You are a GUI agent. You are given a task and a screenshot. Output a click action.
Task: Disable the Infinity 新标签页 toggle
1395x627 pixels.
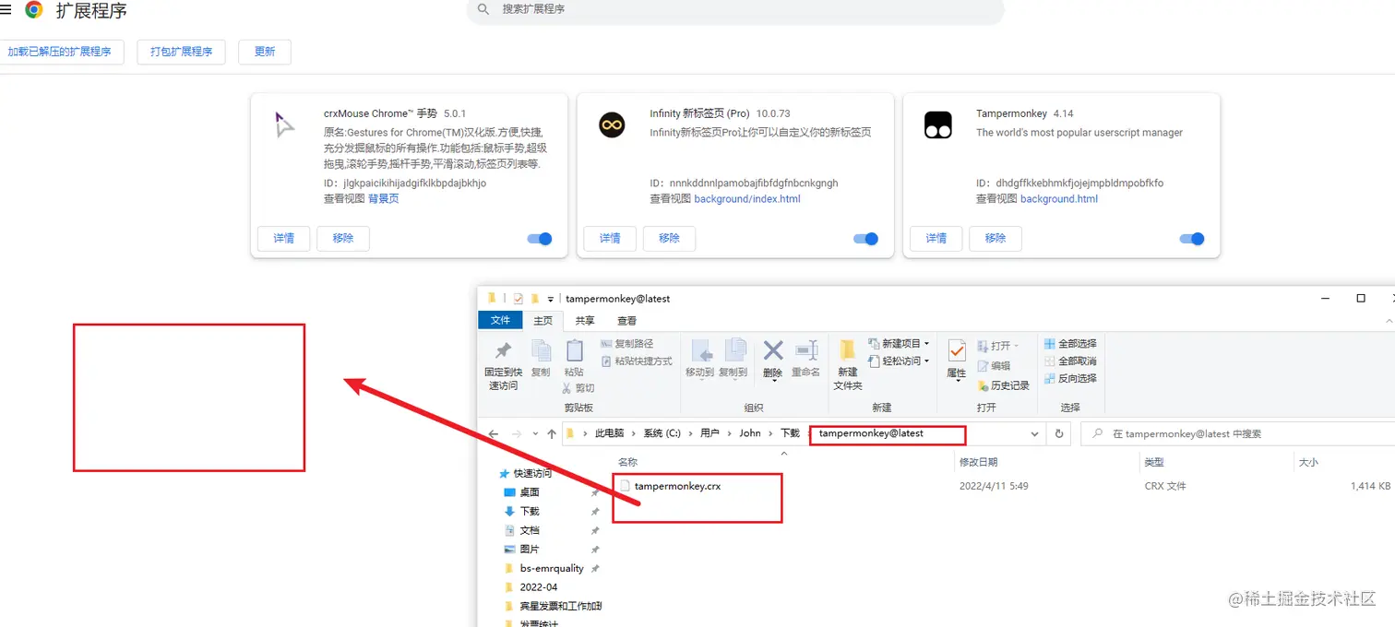point(865,239)
